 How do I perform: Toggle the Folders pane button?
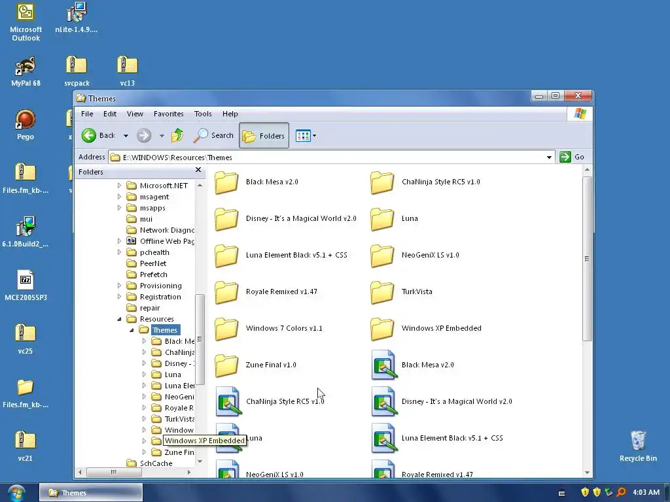click(264, 136)
